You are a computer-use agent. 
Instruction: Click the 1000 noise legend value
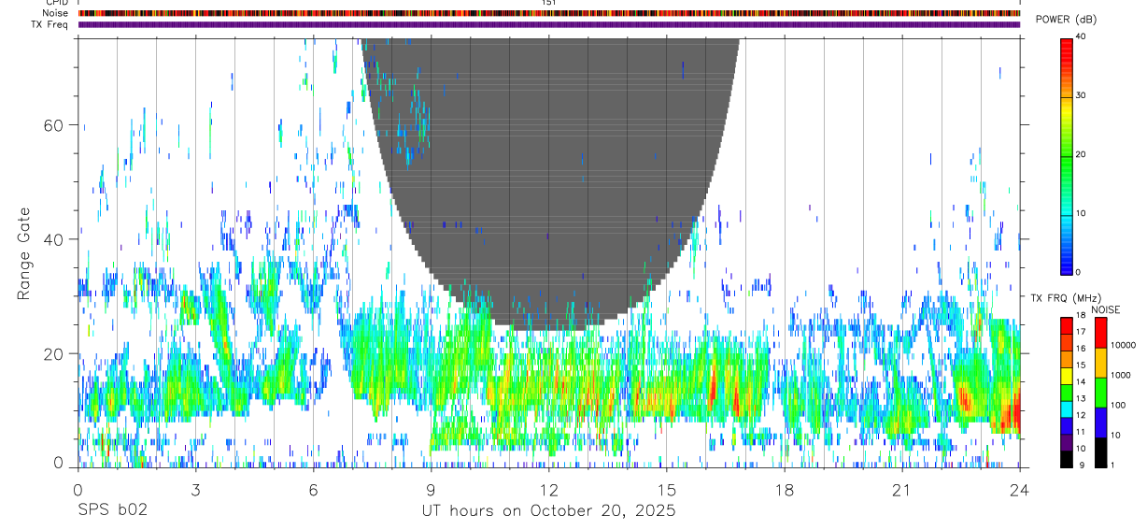(x=1120, y=375)
